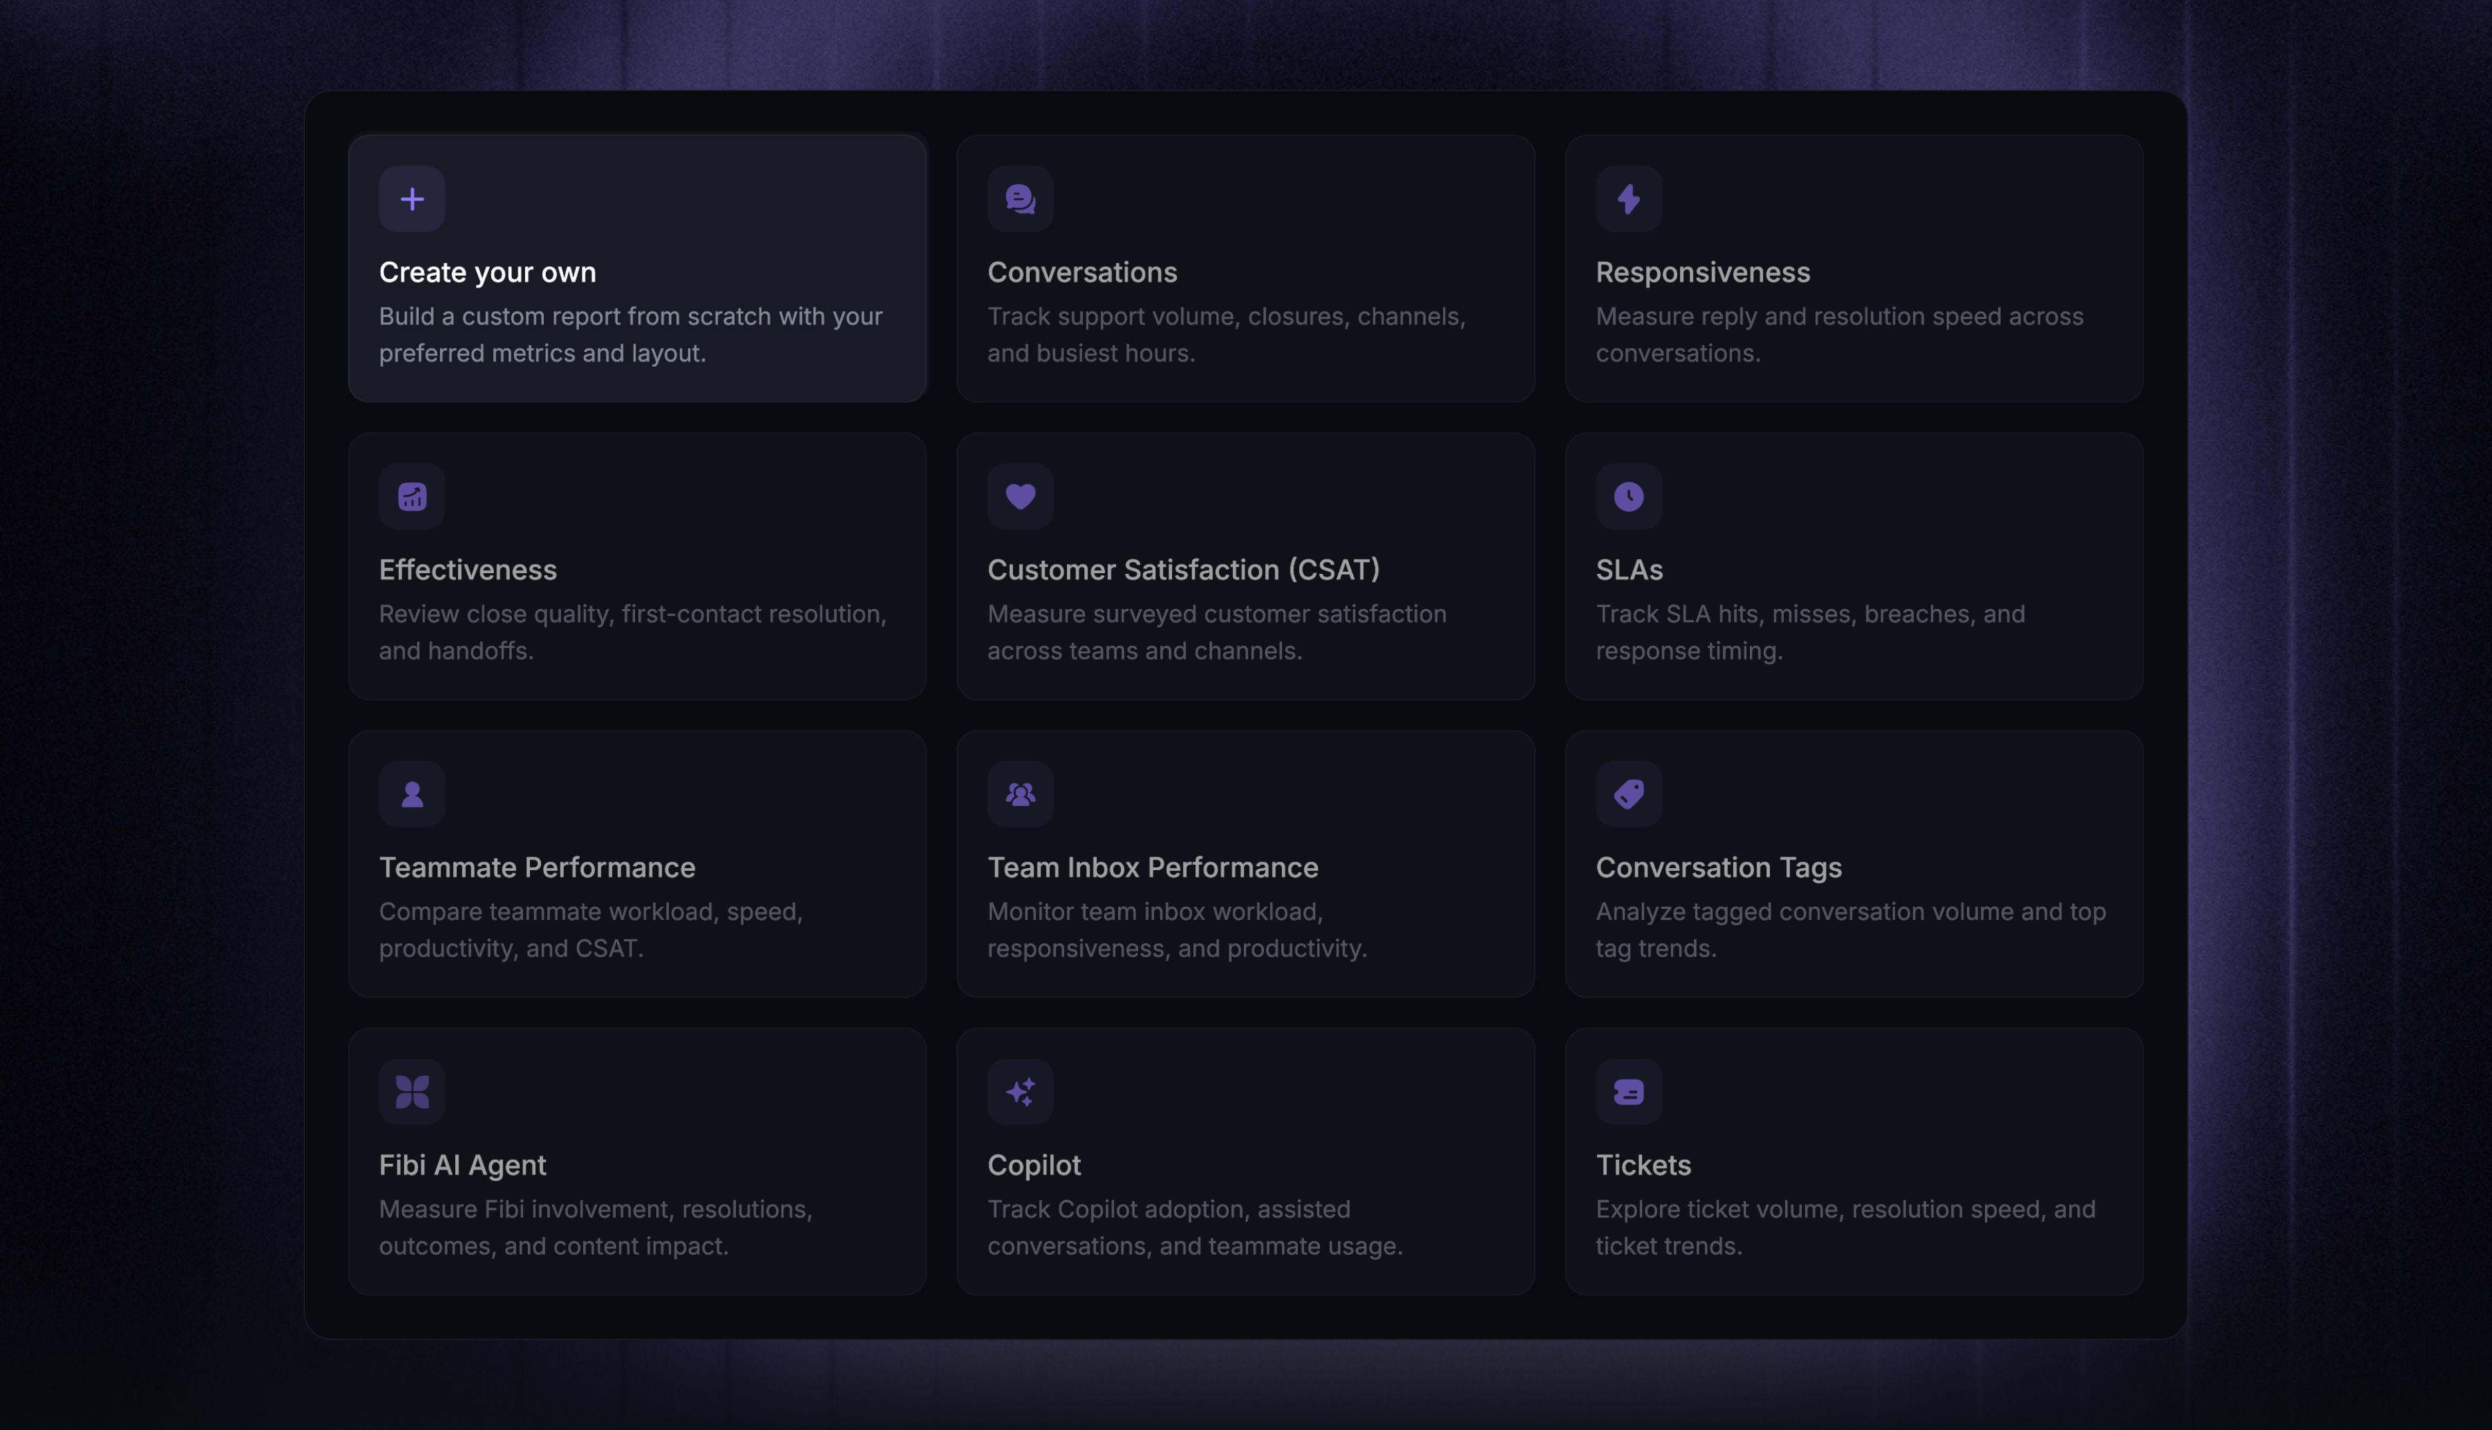
Task: Open the Conversations report template
Action: 1245,269
